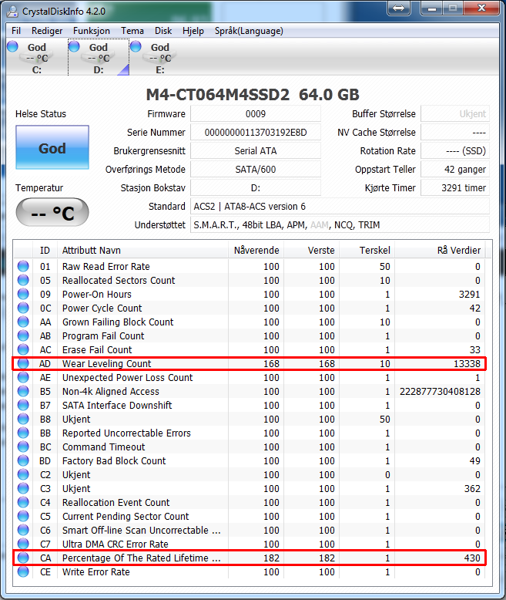506x600 pixels.
Task: Click the temperature display button
Action: (52, 212)
